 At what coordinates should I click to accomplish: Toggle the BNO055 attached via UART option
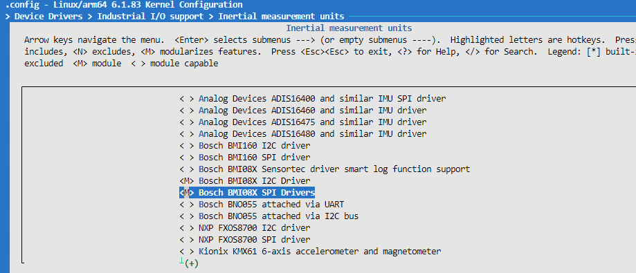pyautogui.click(x=187, y=204)
